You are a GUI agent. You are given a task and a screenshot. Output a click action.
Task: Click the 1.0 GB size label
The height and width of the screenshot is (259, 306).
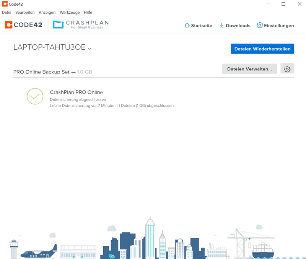tap(85, 72)
